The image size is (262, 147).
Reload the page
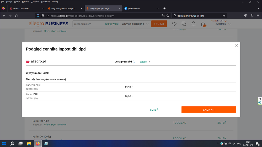16,16
